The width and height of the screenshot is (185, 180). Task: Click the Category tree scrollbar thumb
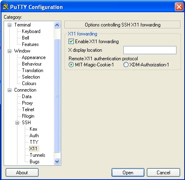click(x=57, y=96)
